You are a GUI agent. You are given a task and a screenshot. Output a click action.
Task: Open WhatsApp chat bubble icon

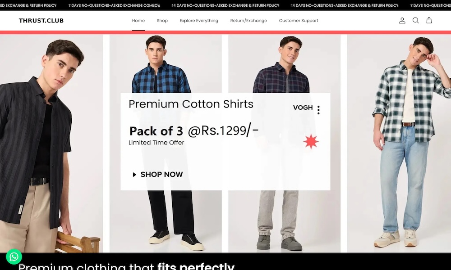coord(14,256)
